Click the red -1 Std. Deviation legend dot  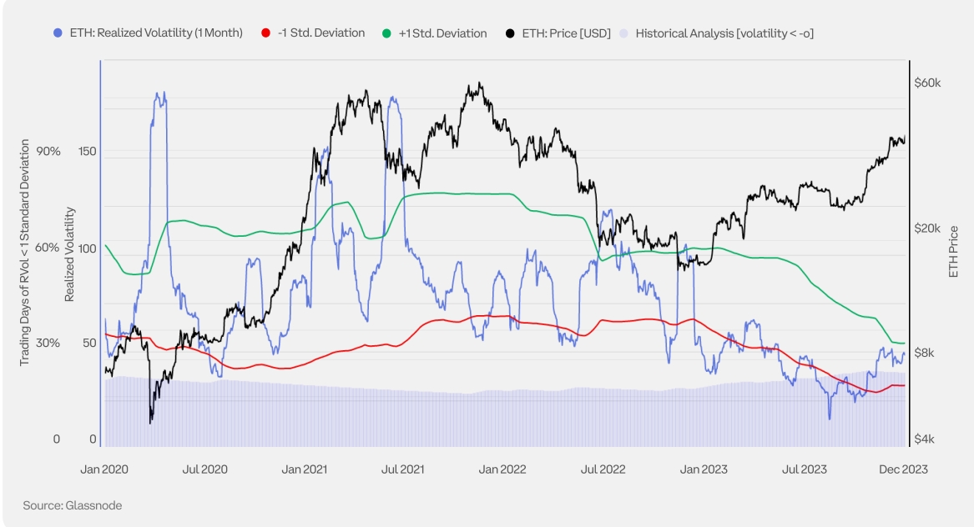(266, 33)
